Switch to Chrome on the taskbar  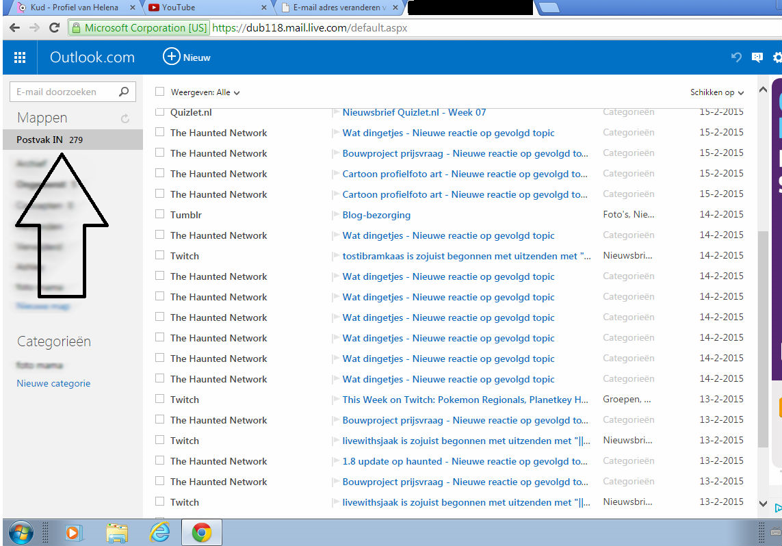202,532
